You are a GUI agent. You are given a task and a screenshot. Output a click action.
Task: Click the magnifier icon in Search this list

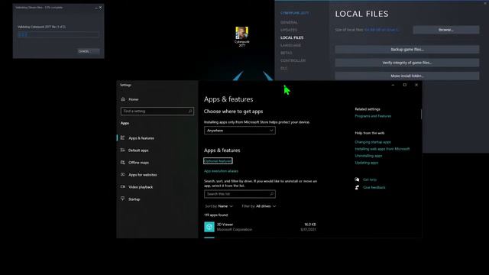[272, 194]
